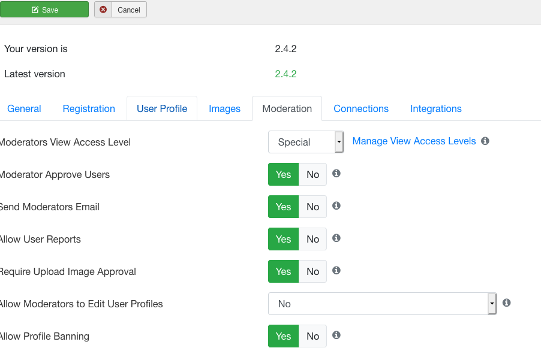Open Moderators View Access Level dropdown
Screen dimensions: 541x357
pyautogui.click(x=306, y=142)
